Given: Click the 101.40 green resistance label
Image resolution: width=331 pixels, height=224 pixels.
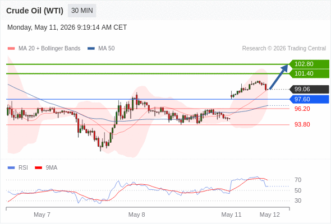Looking at the screenshot, I should coord(309,73).
